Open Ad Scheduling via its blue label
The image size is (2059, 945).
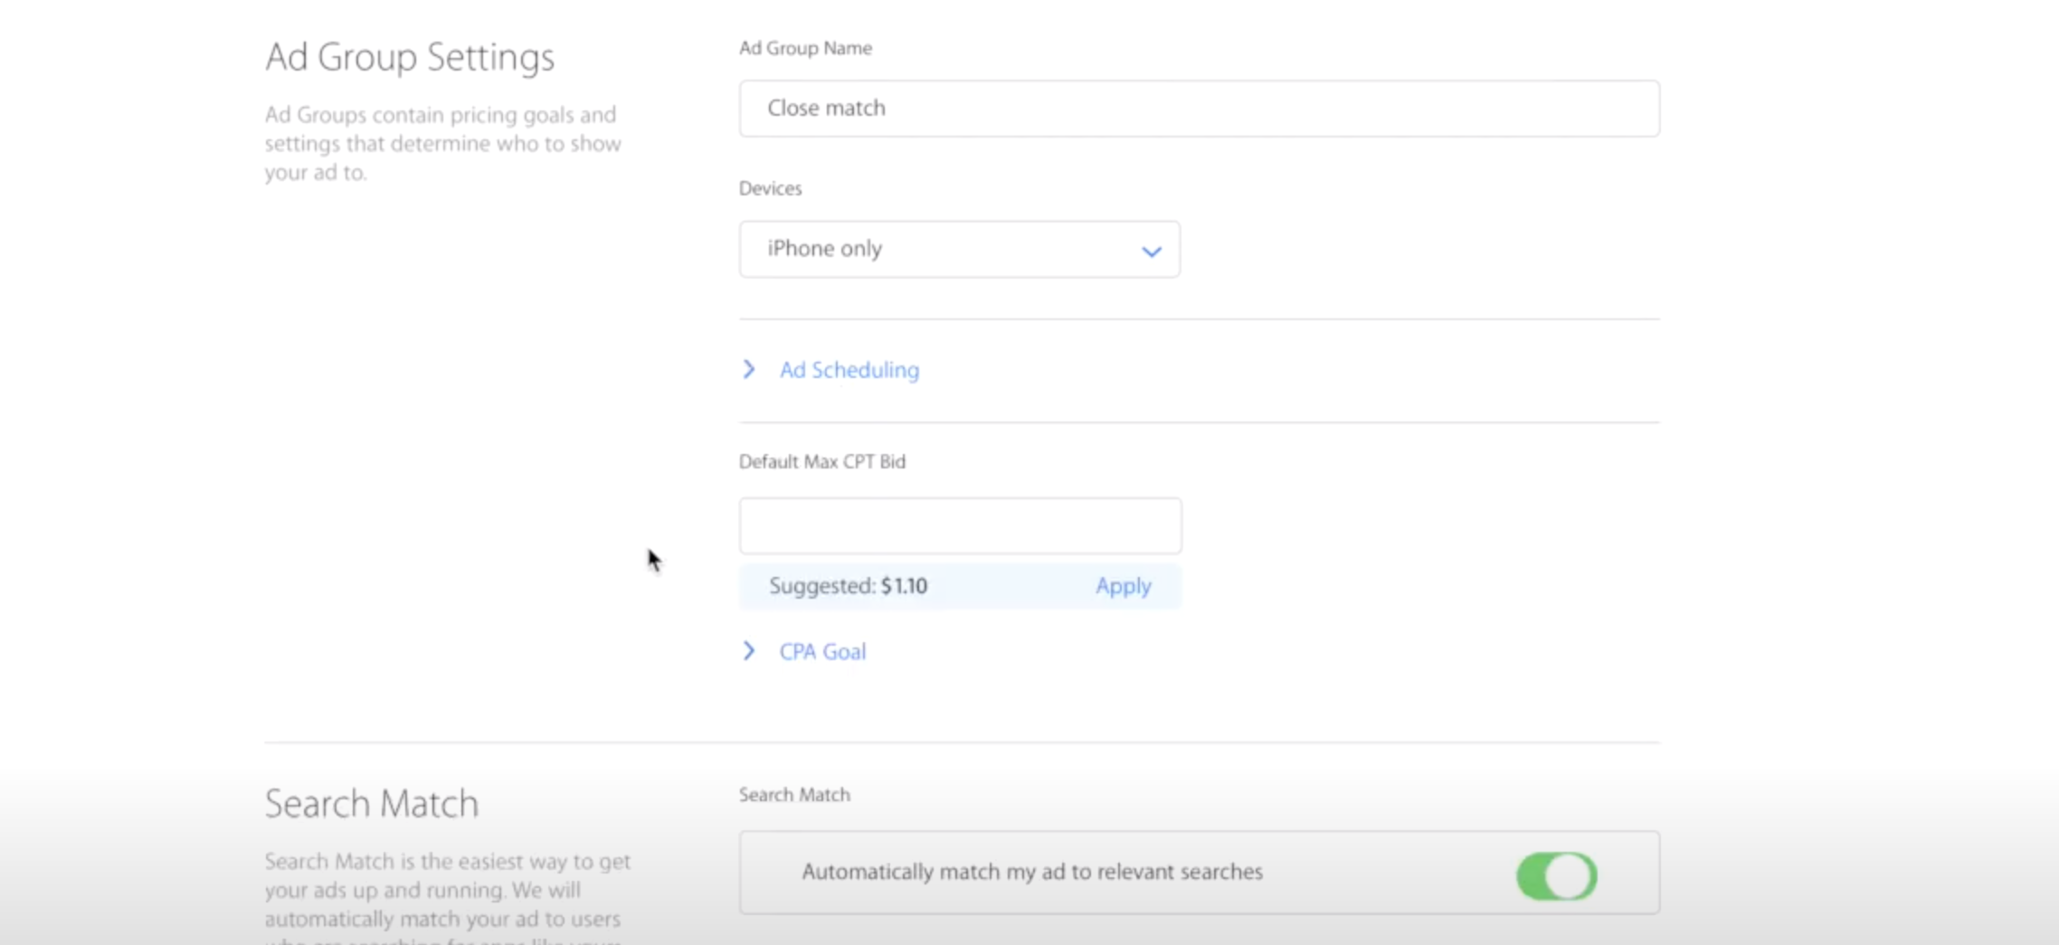[849, 370]
